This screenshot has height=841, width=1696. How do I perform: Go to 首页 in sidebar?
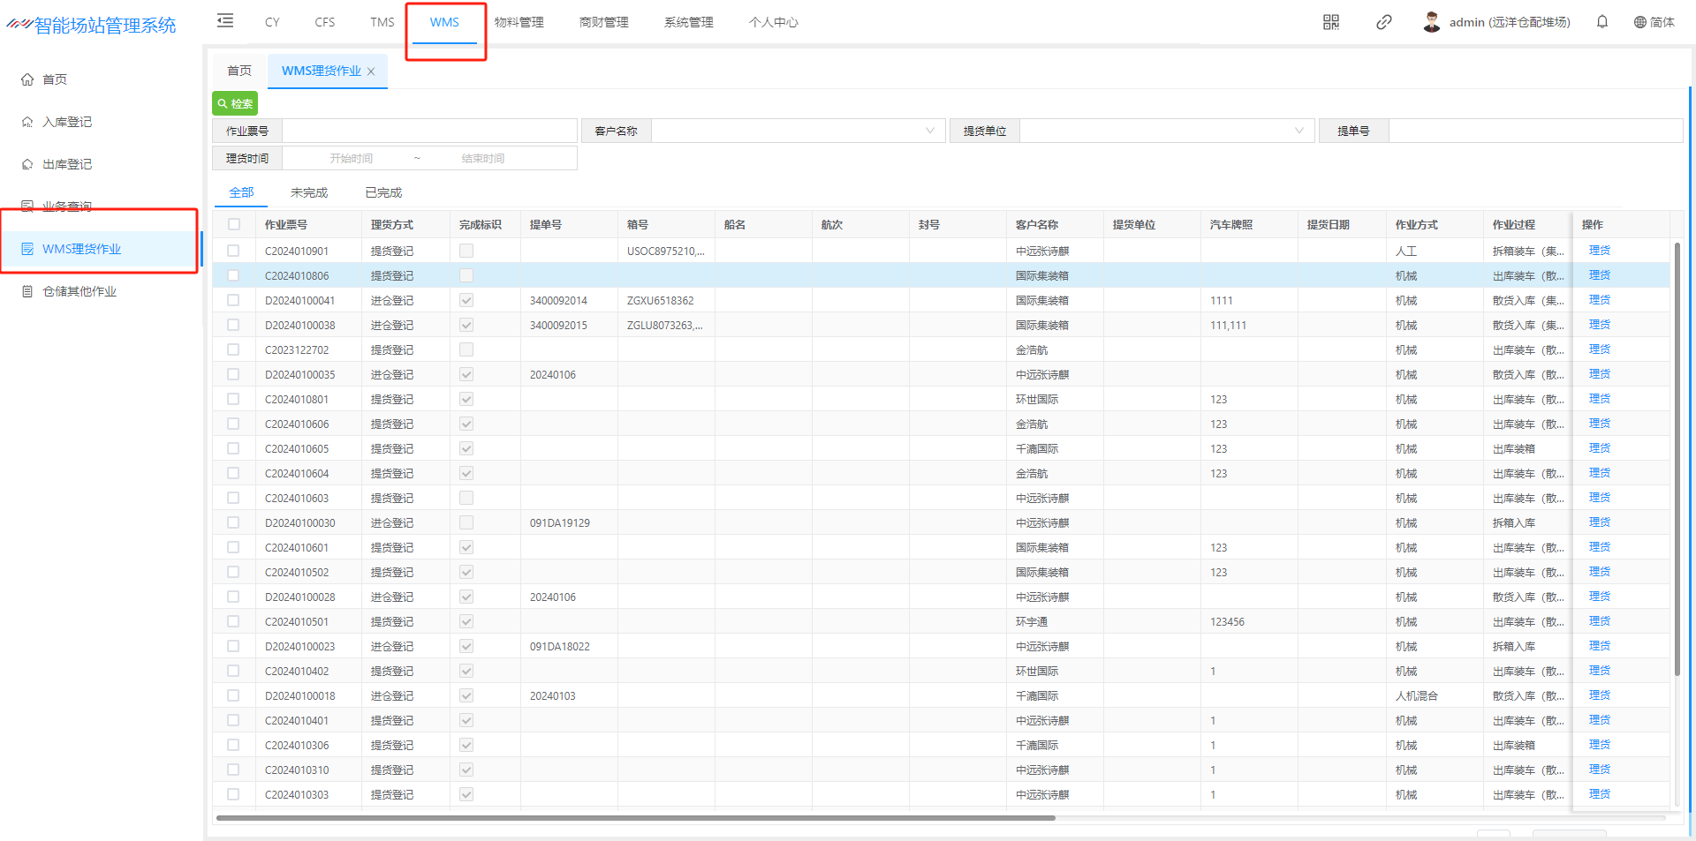point(55,79)
